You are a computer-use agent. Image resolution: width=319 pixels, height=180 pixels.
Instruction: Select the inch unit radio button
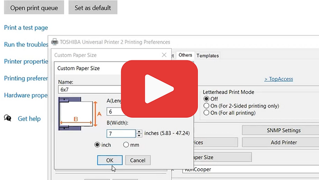97,145
